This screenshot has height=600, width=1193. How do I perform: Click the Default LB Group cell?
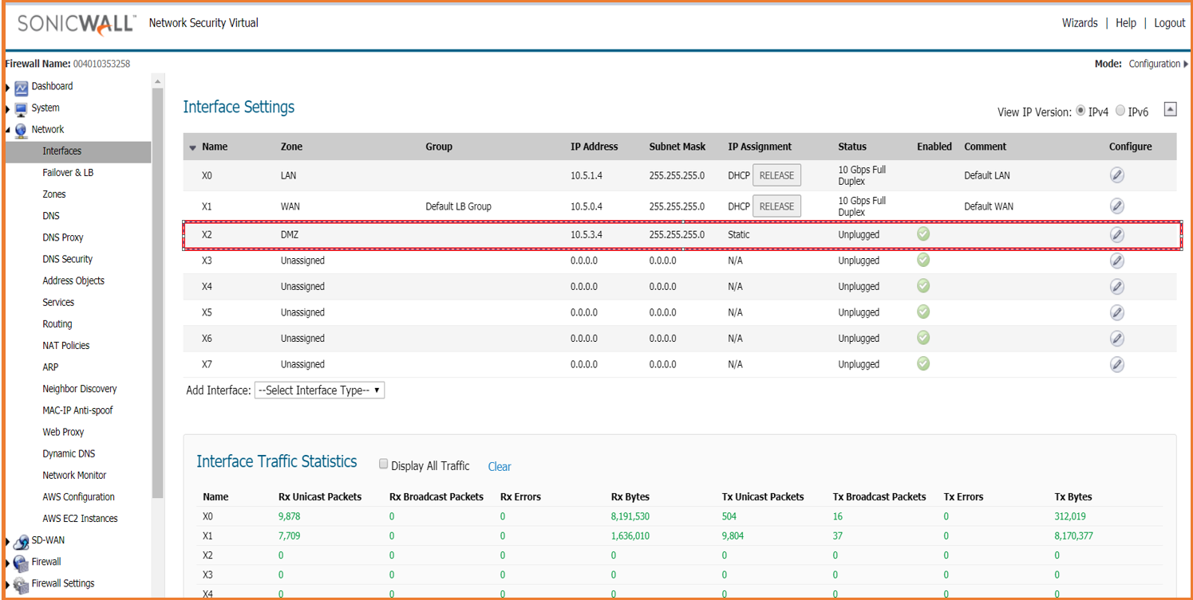458,206
